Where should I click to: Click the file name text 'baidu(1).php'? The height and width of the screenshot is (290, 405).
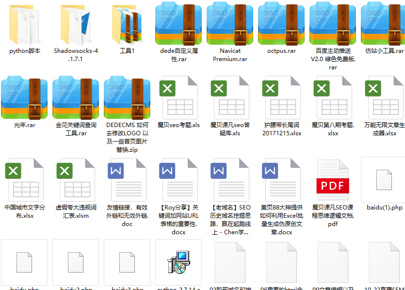384,208
